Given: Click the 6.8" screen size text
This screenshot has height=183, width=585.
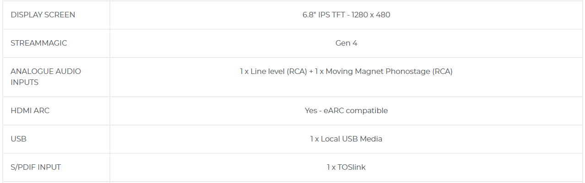Looking at the screenshot, I should [x=309, y=15].
